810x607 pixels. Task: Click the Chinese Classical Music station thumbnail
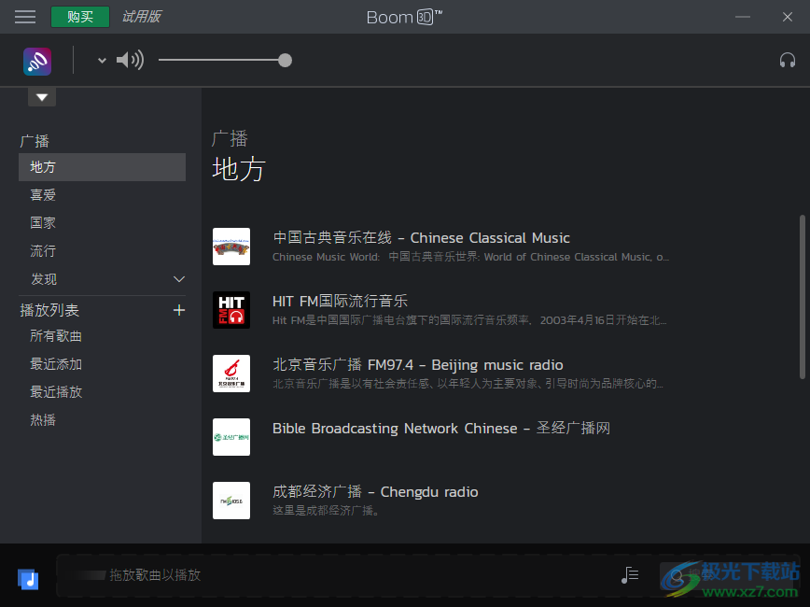(230, 247)
